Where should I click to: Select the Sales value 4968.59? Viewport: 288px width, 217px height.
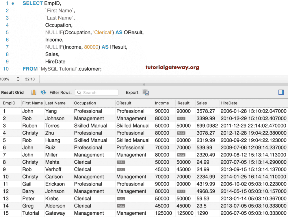[206, 191]
